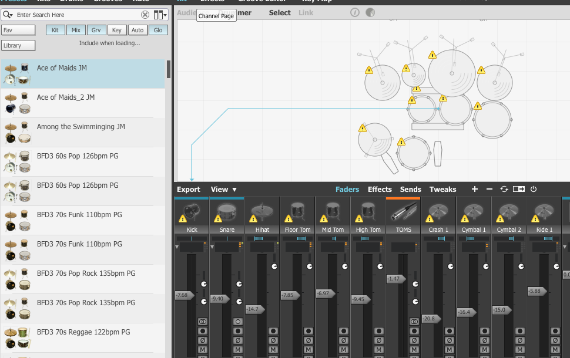Image resolution: width=570 pixels, height=358 pixels.
Task: Select the hihat in the kit view
Action: click(x=374, y=140)
